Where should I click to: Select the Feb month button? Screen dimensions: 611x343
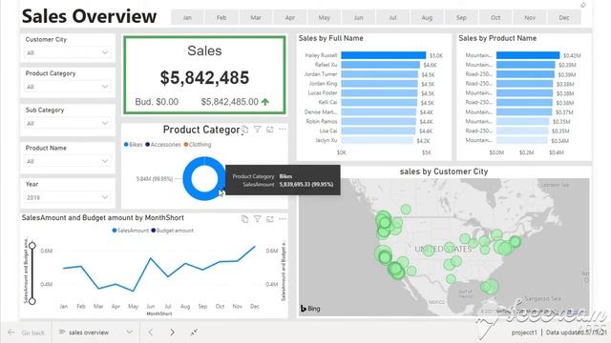point(221,17)
